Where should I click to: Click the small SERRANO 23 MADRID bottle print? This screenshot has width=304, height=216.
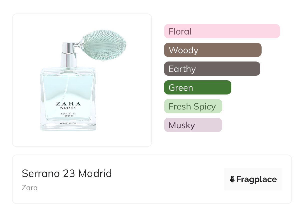[x=68, y=115]
